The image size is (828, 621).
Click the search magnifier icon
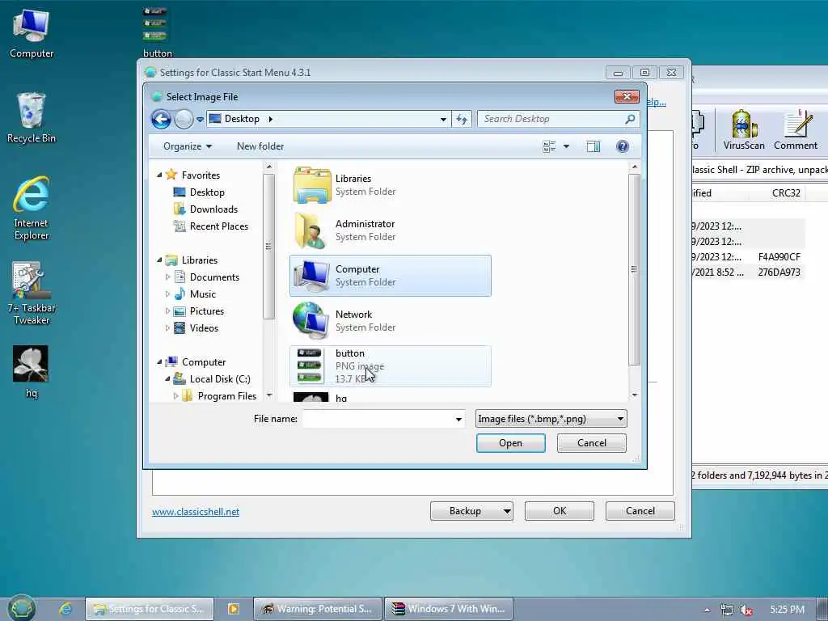coord(629,120)
